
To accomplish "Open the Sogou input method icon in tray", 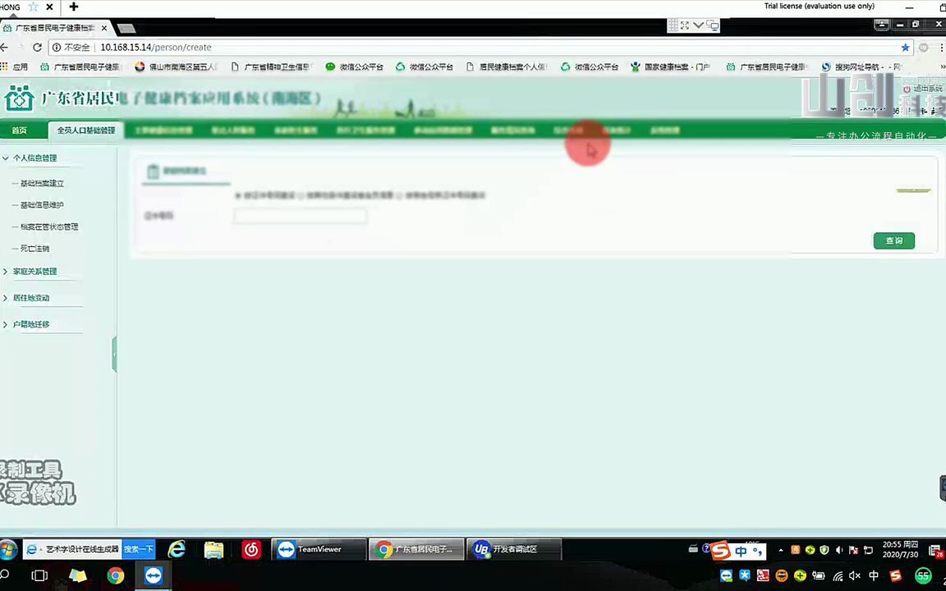I will pos(720,550).
